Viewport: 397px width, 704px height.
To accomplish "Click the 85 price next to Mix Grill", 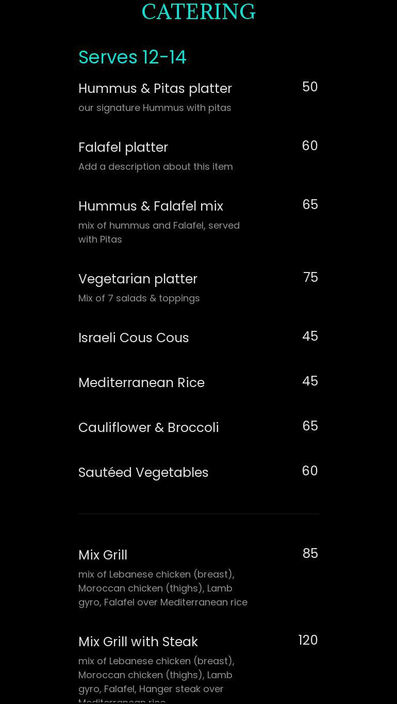I will [x=310, y=553].
